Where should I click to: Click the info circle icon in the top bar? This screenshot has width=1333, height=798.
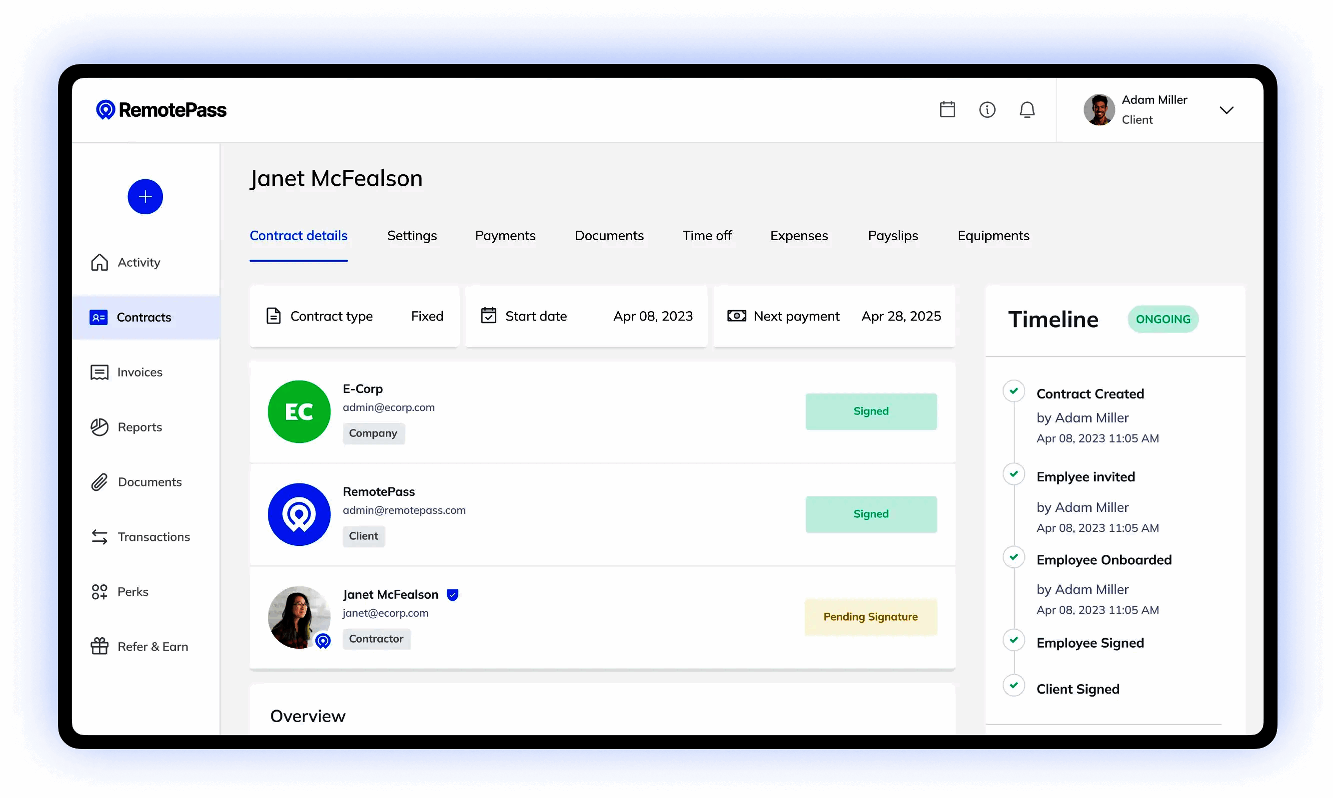[x=987, y=110]
